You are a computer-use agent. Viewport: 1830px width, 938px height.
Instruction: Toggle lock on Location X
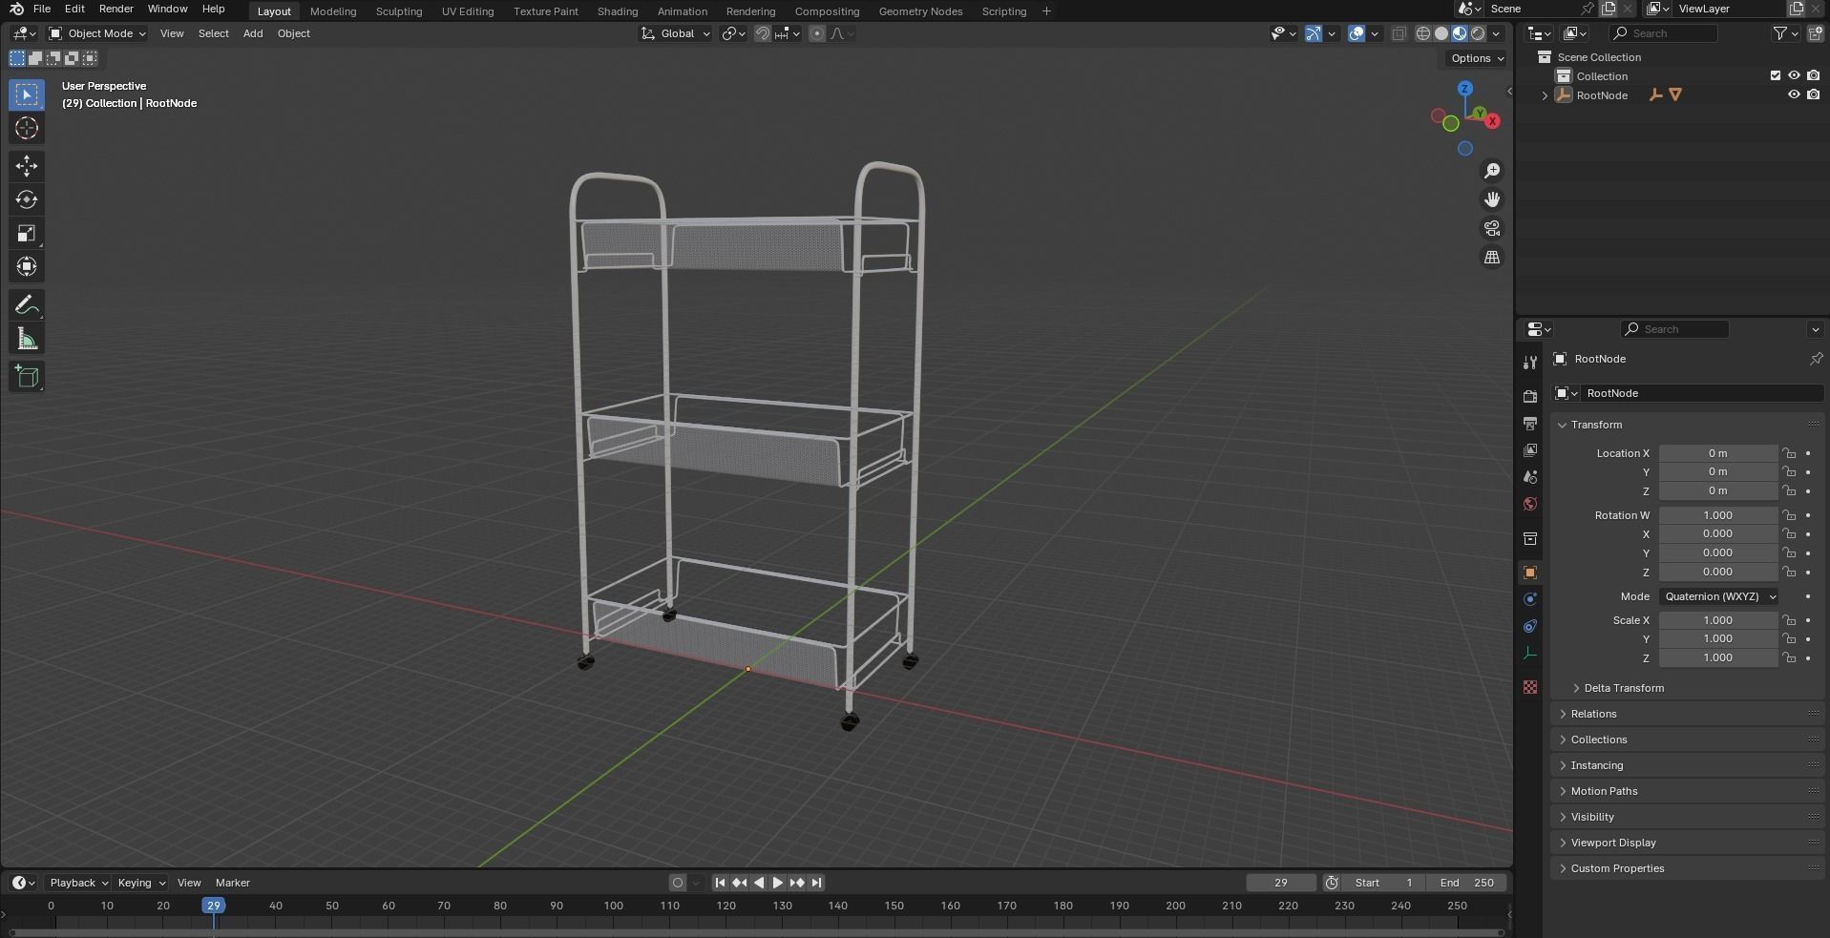coord(1789,453)
